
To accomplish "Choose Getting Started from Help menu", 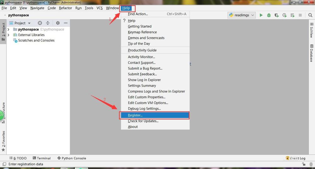I will (x=155, y=26).
